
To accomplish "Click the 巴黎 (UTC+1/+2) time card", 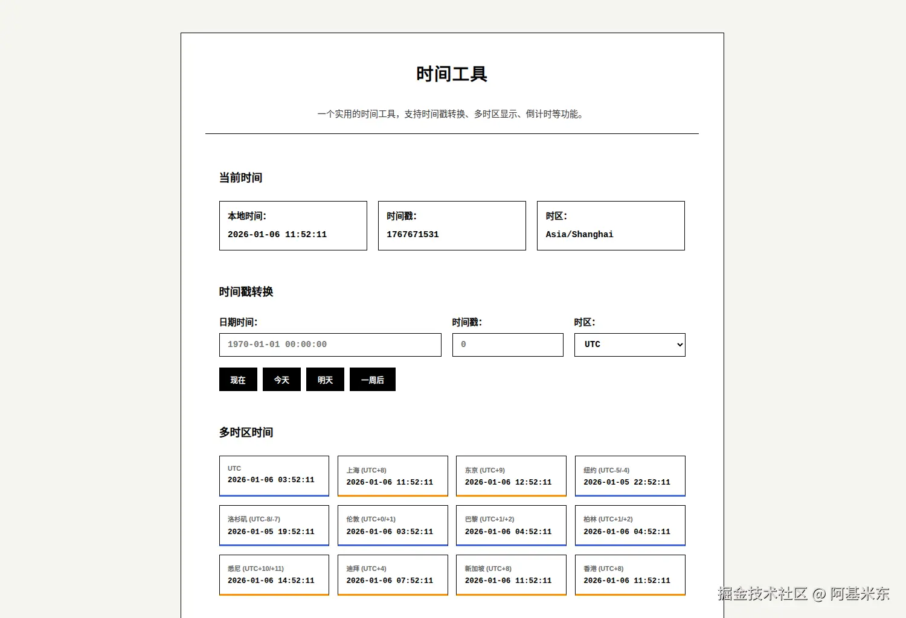I will 511,526.
